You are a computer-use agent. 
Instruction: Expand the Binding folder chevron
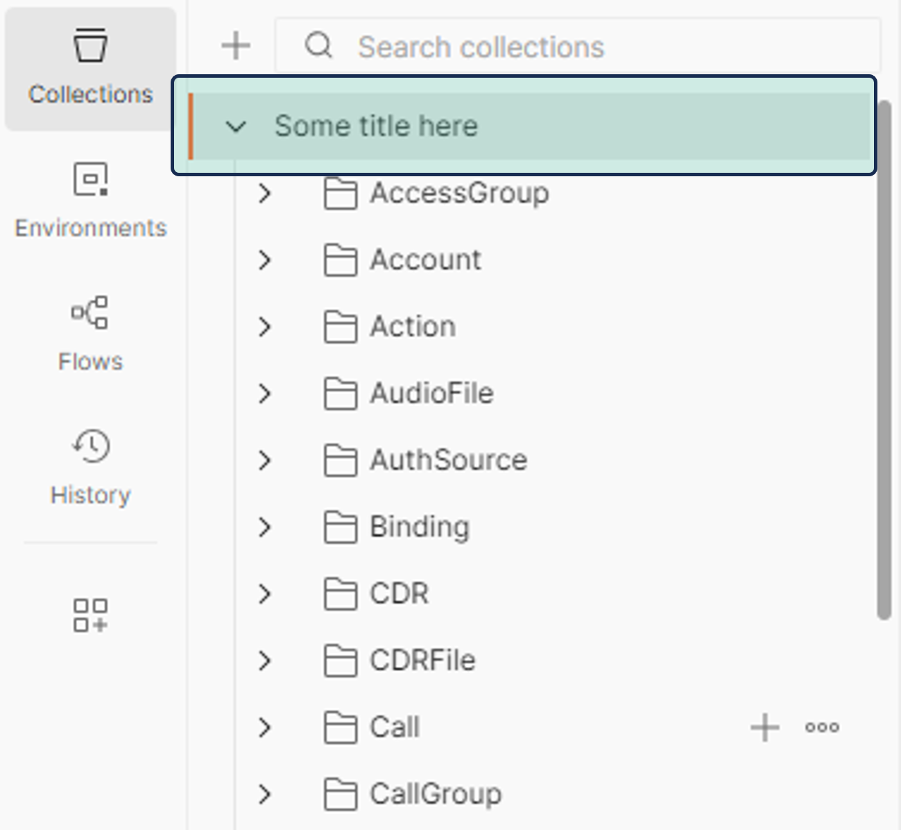264,527
